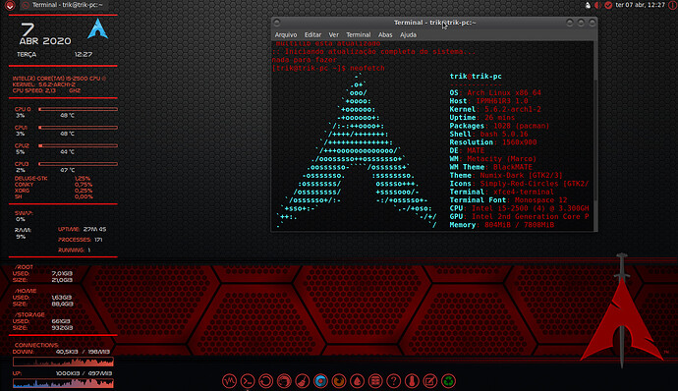Viewport: 678px width, 391px height.
Task: Click the 'DELUGE-GTK' process row in Conky
Action: tap(53, 178)
